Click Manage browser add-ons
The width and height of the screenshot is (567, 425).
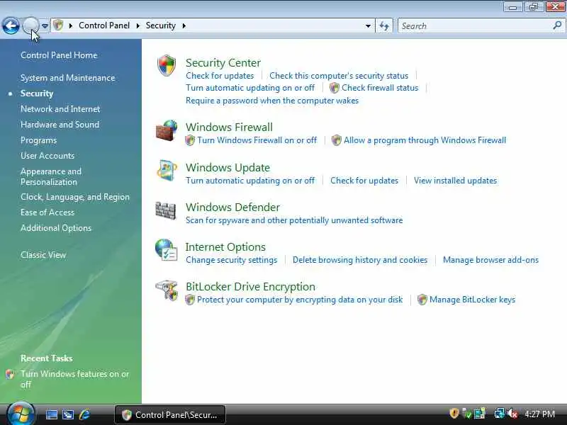point(490,260)
